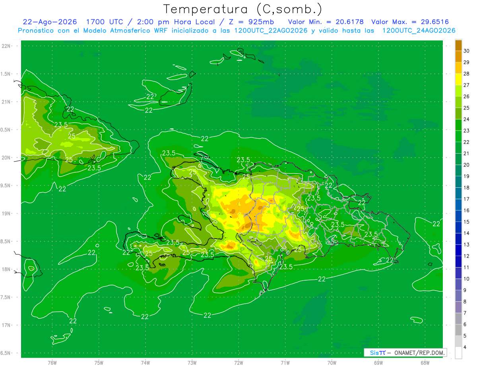This screenshot has width=477, height=368.
Task: Click the legend value '12'
Action: pos(467,256)
